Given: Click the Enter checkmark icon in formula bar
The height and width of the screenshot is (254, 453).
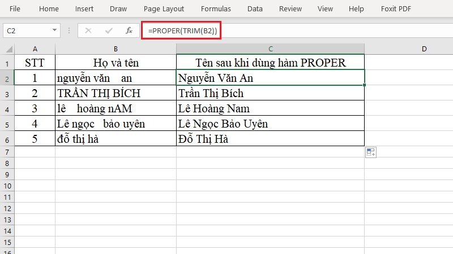Looking at the screenshot, I should click(109, 30).
